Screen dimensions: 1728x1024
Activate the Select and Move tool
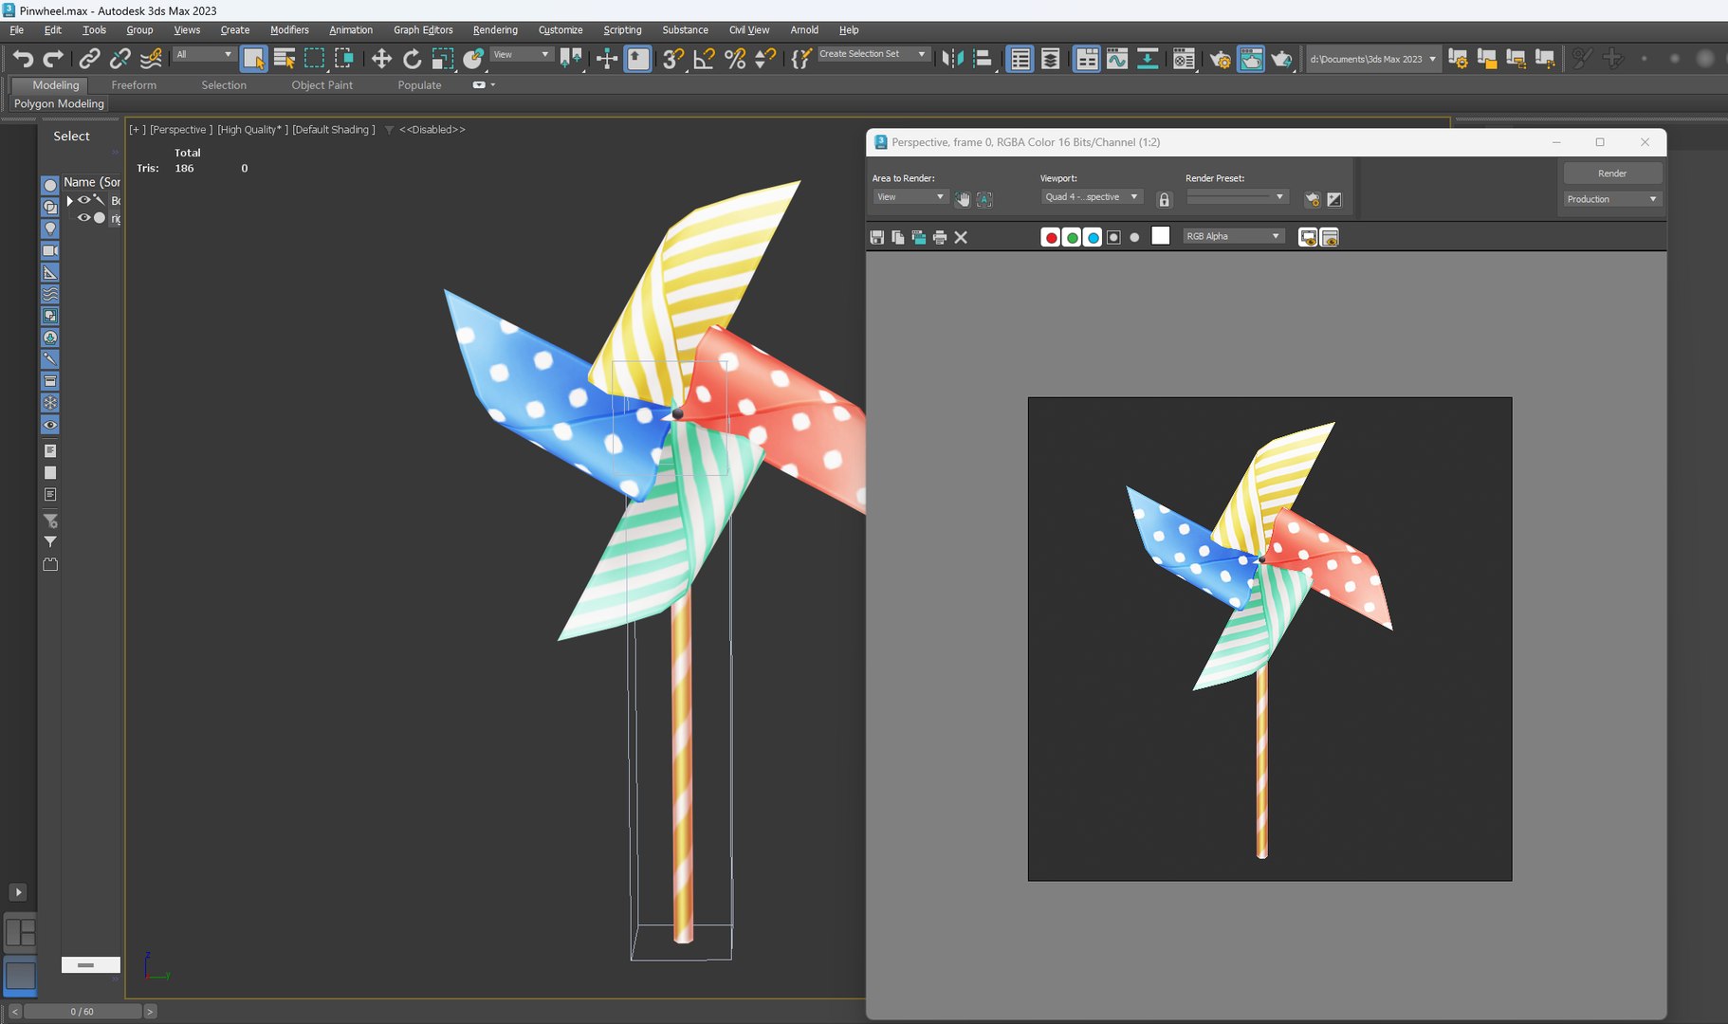[x=381, y=59]
